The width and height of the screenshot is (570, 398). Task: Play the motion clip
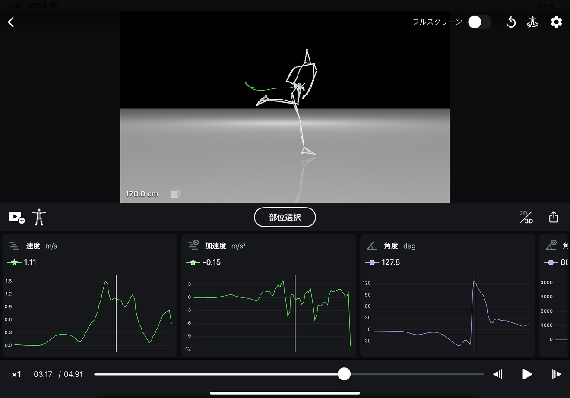point(527,374)
